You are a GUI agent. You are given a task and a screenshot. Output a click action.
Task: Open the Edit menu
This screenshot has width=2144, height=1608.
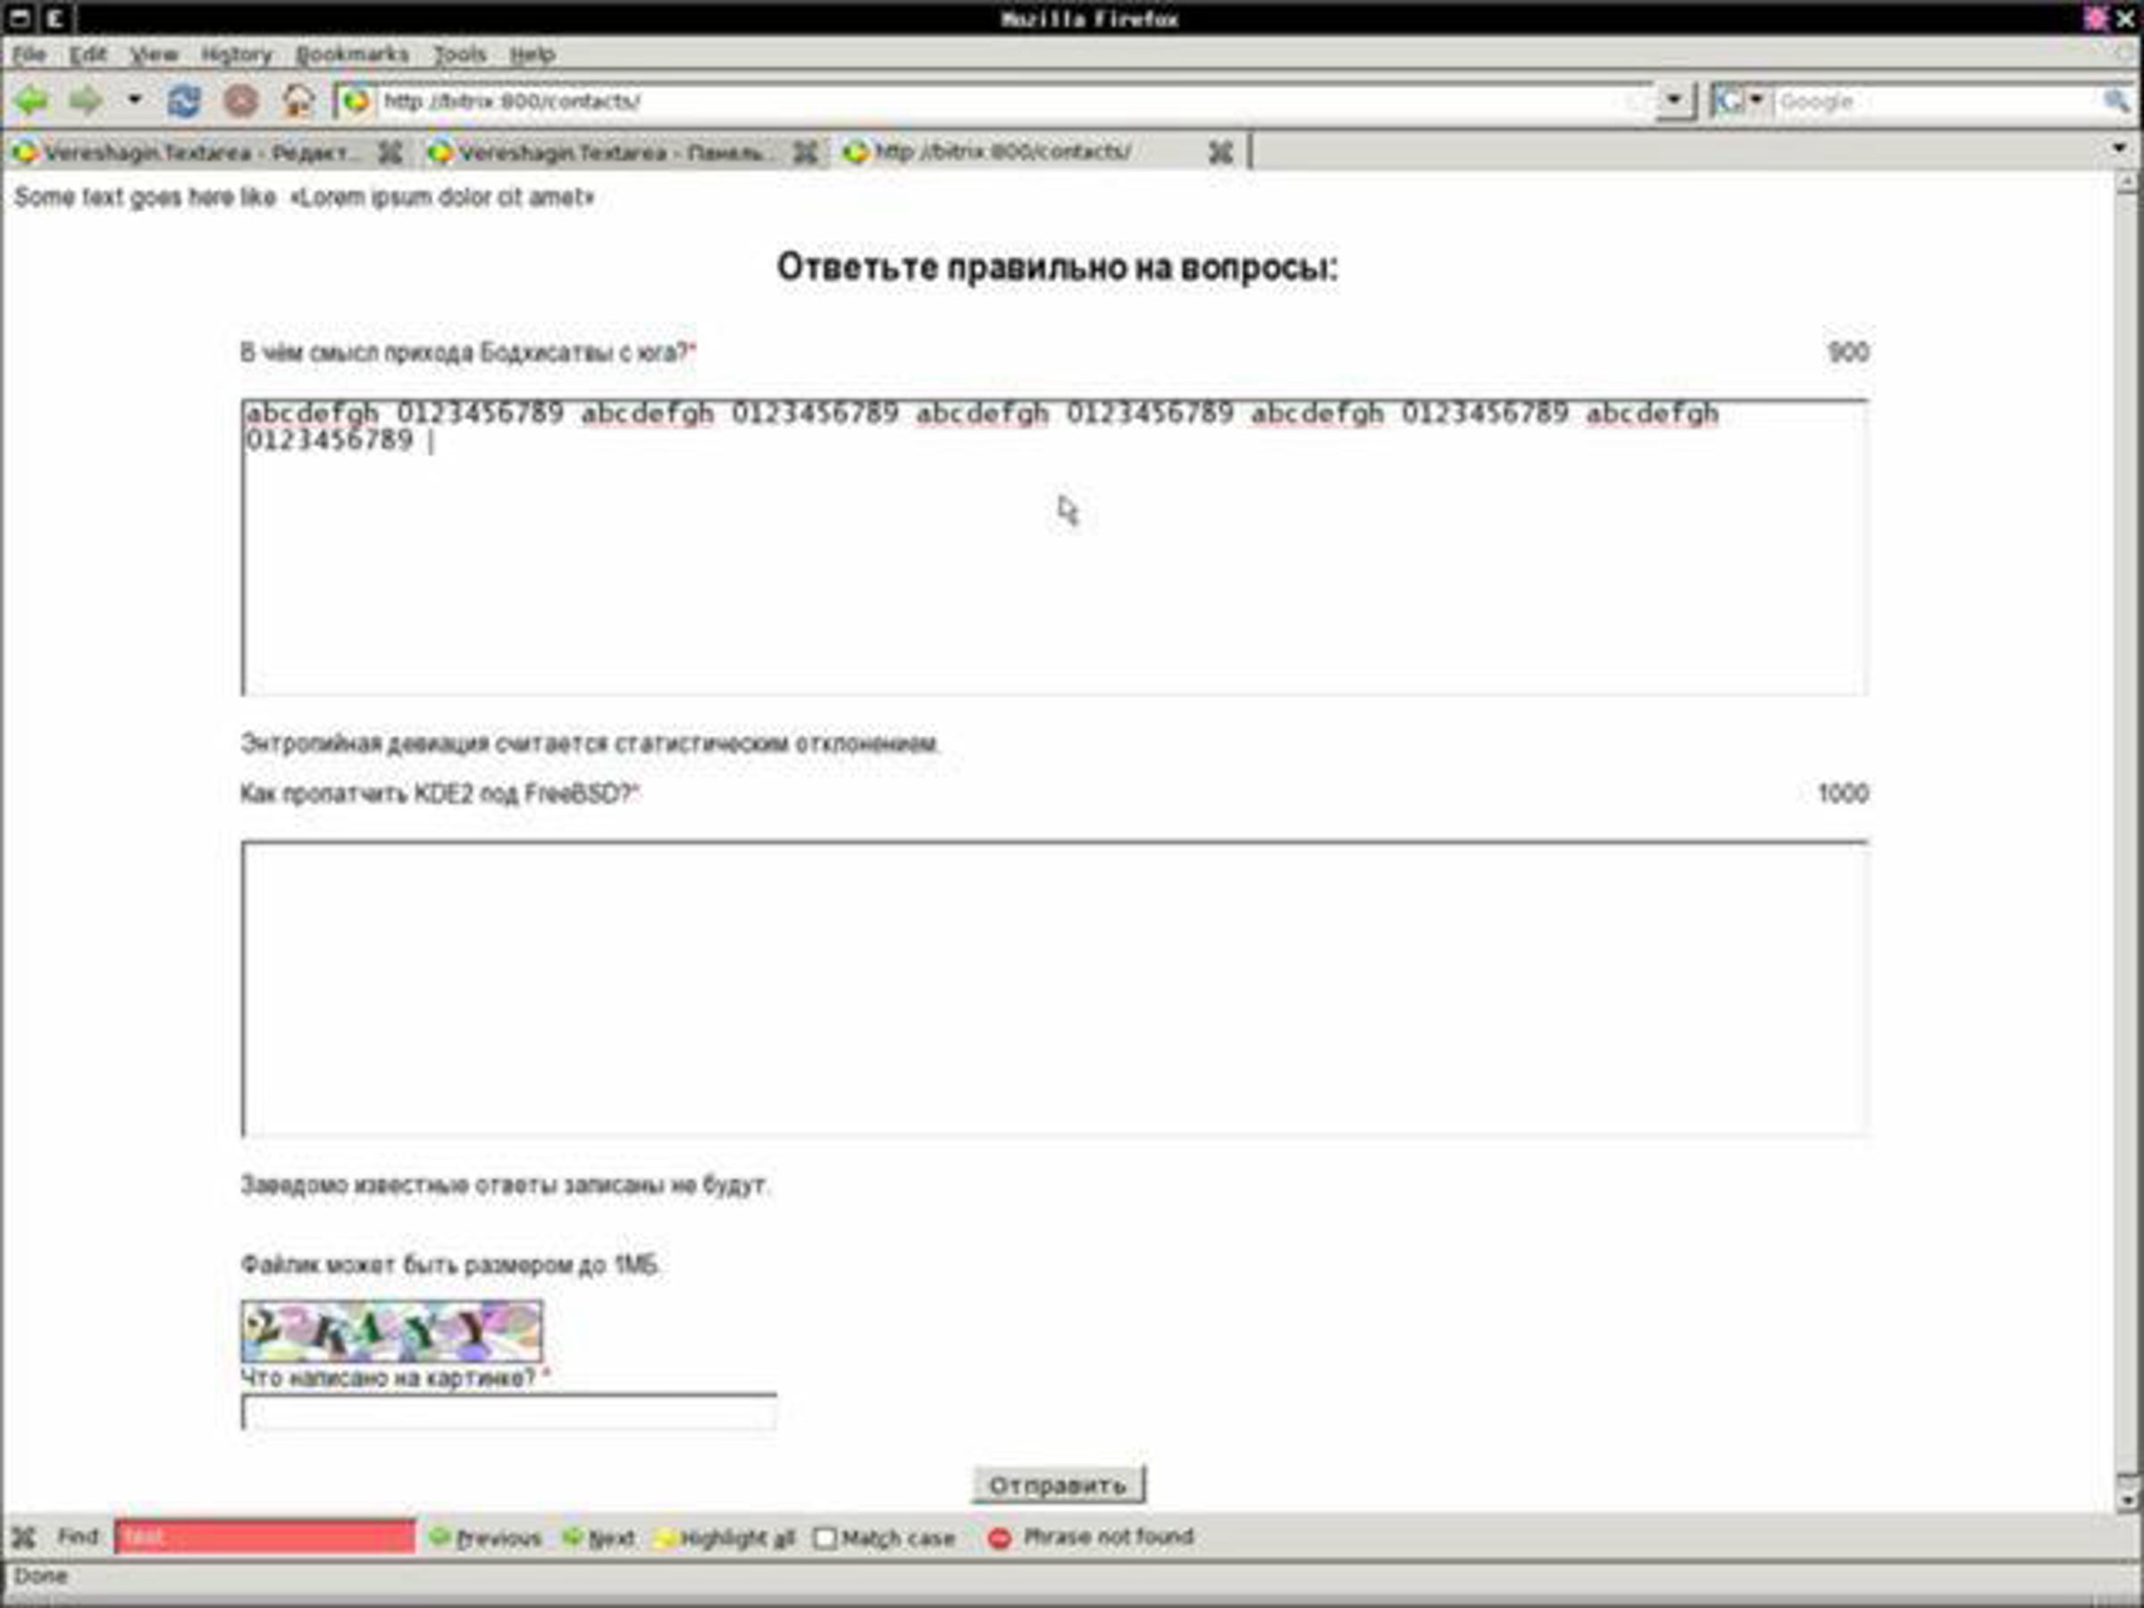[x=88, y=54]
